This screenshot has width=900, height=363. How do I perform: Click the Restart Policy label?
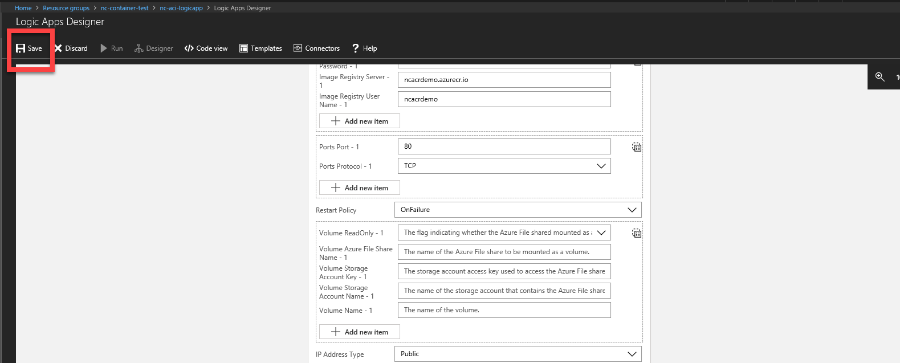[x=336, y=210]
